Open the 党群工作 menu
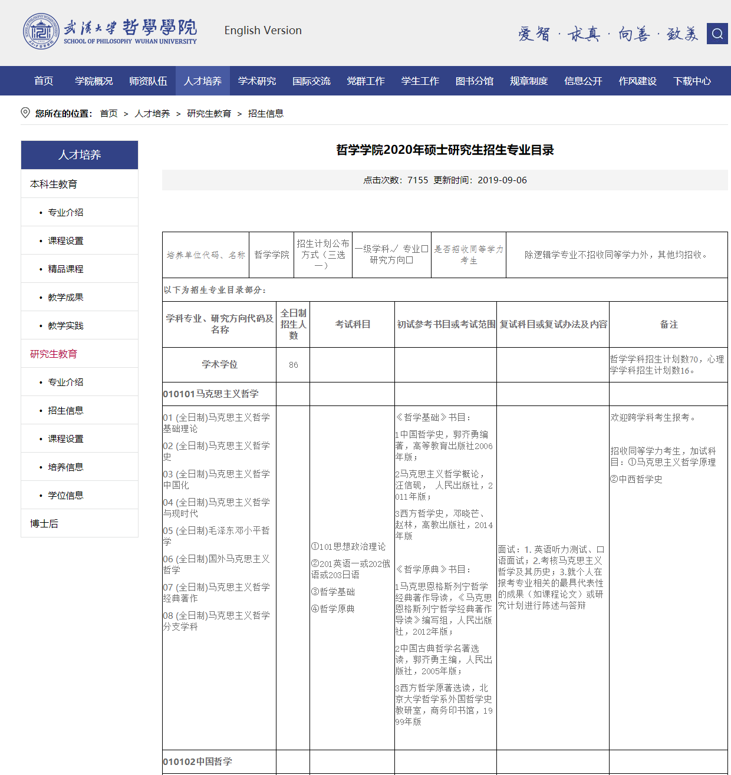 click(365, 81)
